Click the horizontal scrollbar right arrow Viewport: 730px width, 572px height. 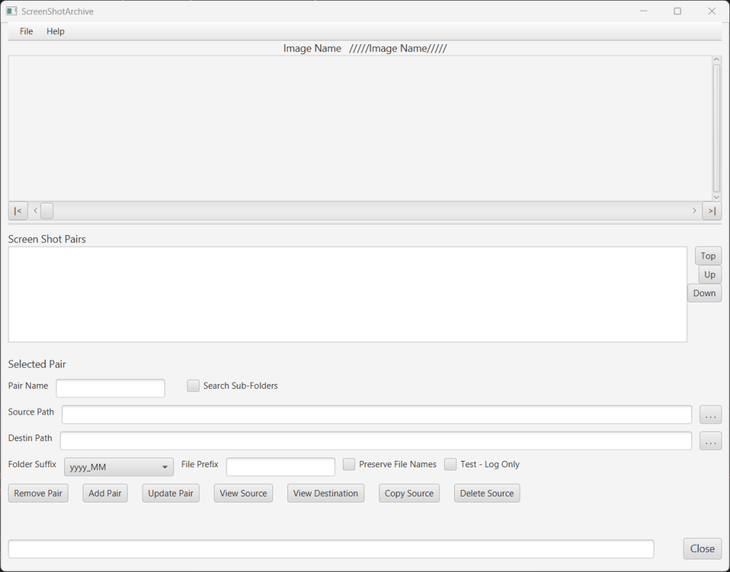694,211
